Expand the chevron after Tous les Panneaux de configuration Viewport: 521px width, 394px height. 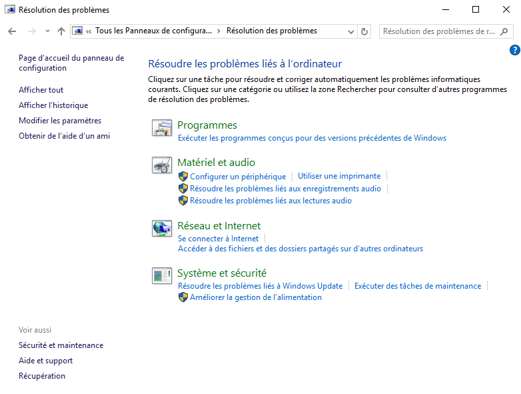coord(219,31)
